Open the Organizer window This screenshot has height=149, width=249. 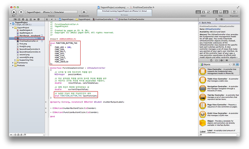[234, 12]
